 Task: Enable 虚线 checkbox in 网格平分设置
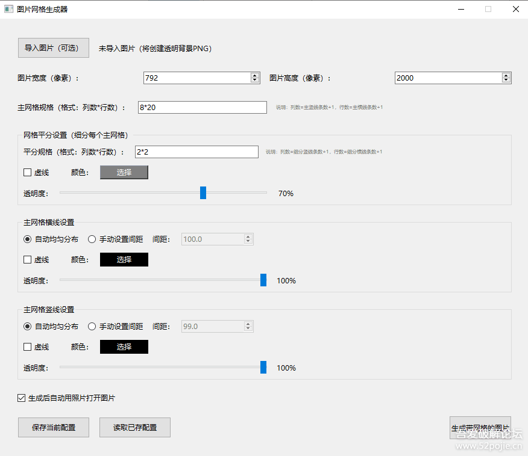[x=28, y=173]
